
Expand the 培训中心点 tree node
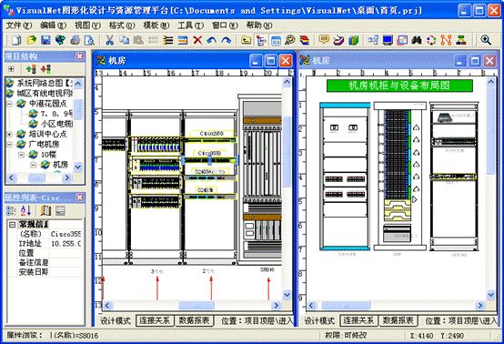(9, 134)
